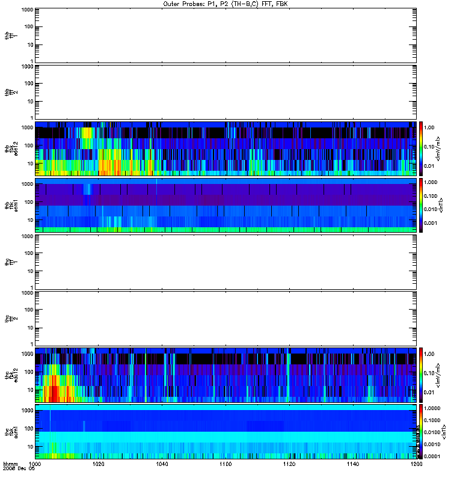451x481 pixels.
Task: Select the thc fff 1 panel label
Action: 11,262
